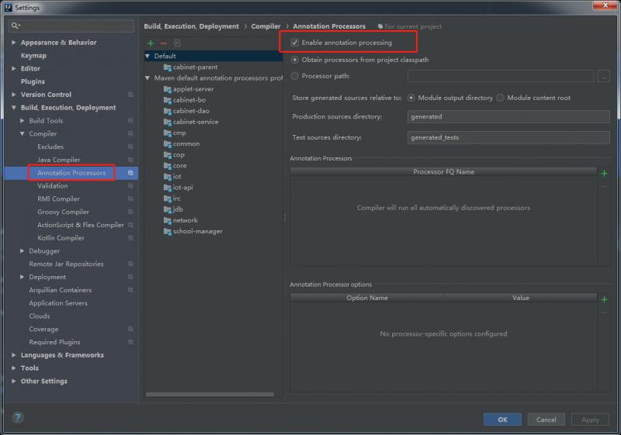This screenshot has width=621, height=435.
Task: Add a new annotation profile with plus icon
Action: coord(151,43)
